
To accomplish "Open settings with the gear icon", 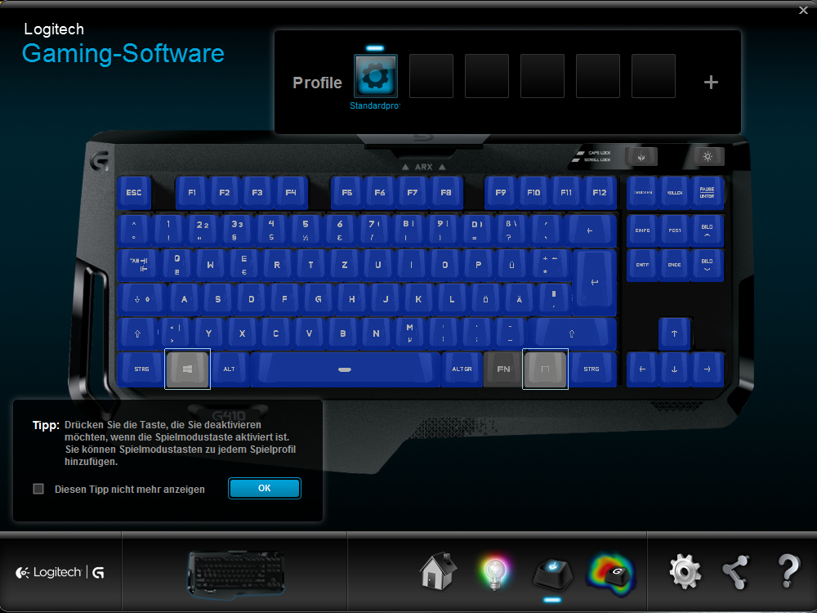I will pyautogui.click(x=685, y=571).
